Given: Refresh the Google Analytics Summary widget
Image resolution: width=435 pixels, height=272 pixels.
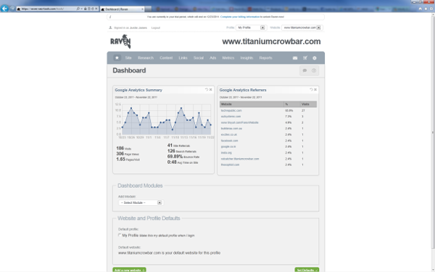Looking at the screenshot, I should pyautogui.click(x=207, y=89).
